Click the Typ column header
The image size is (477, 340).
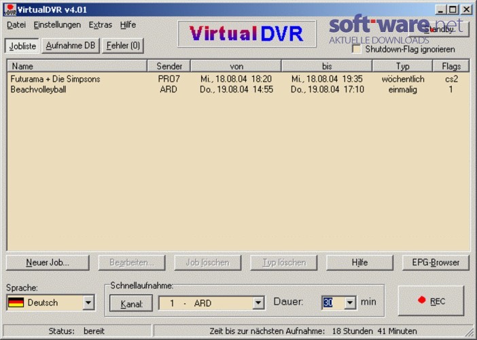[402, 66]
